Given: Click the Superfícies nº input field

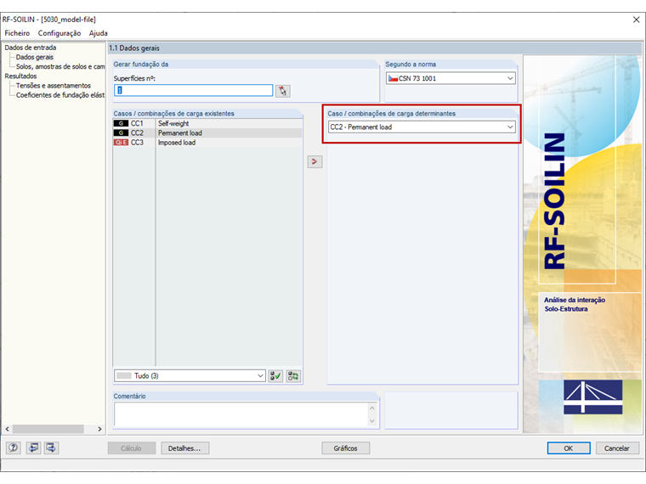Looking at the screenshot, I should [193, 91].
